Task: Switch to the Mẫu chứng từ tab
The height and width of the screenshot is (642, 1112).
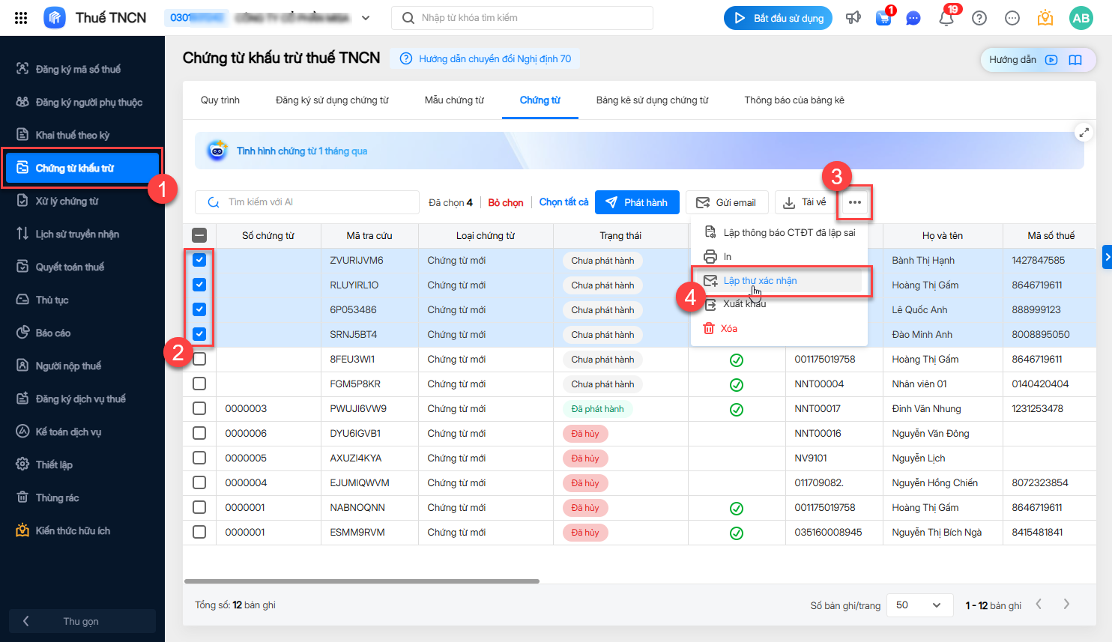Action: pyautogui.click(x=454, y=100)
